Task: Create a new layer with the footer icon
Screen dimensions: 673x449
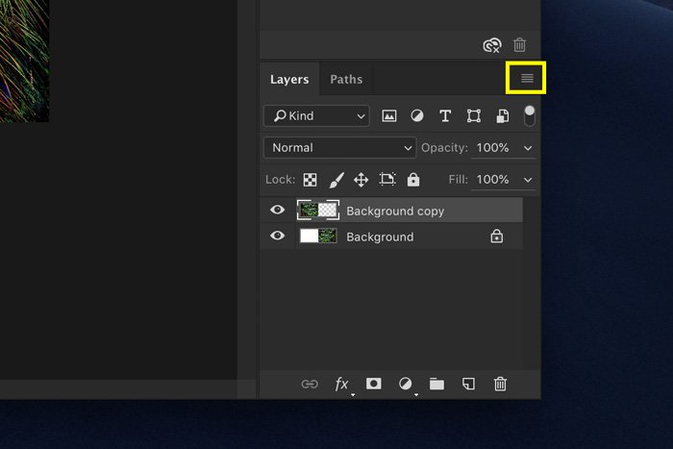Action: (x=468, y=384)
